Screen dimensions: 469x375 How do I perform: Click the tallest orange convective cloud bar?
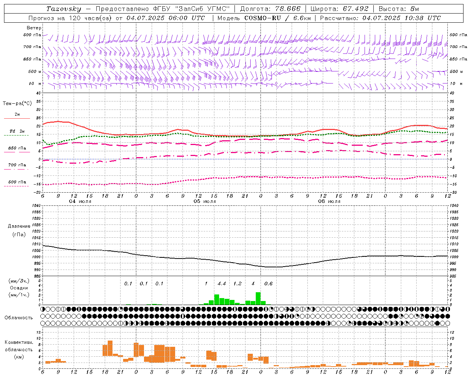[x=110, y=348]
